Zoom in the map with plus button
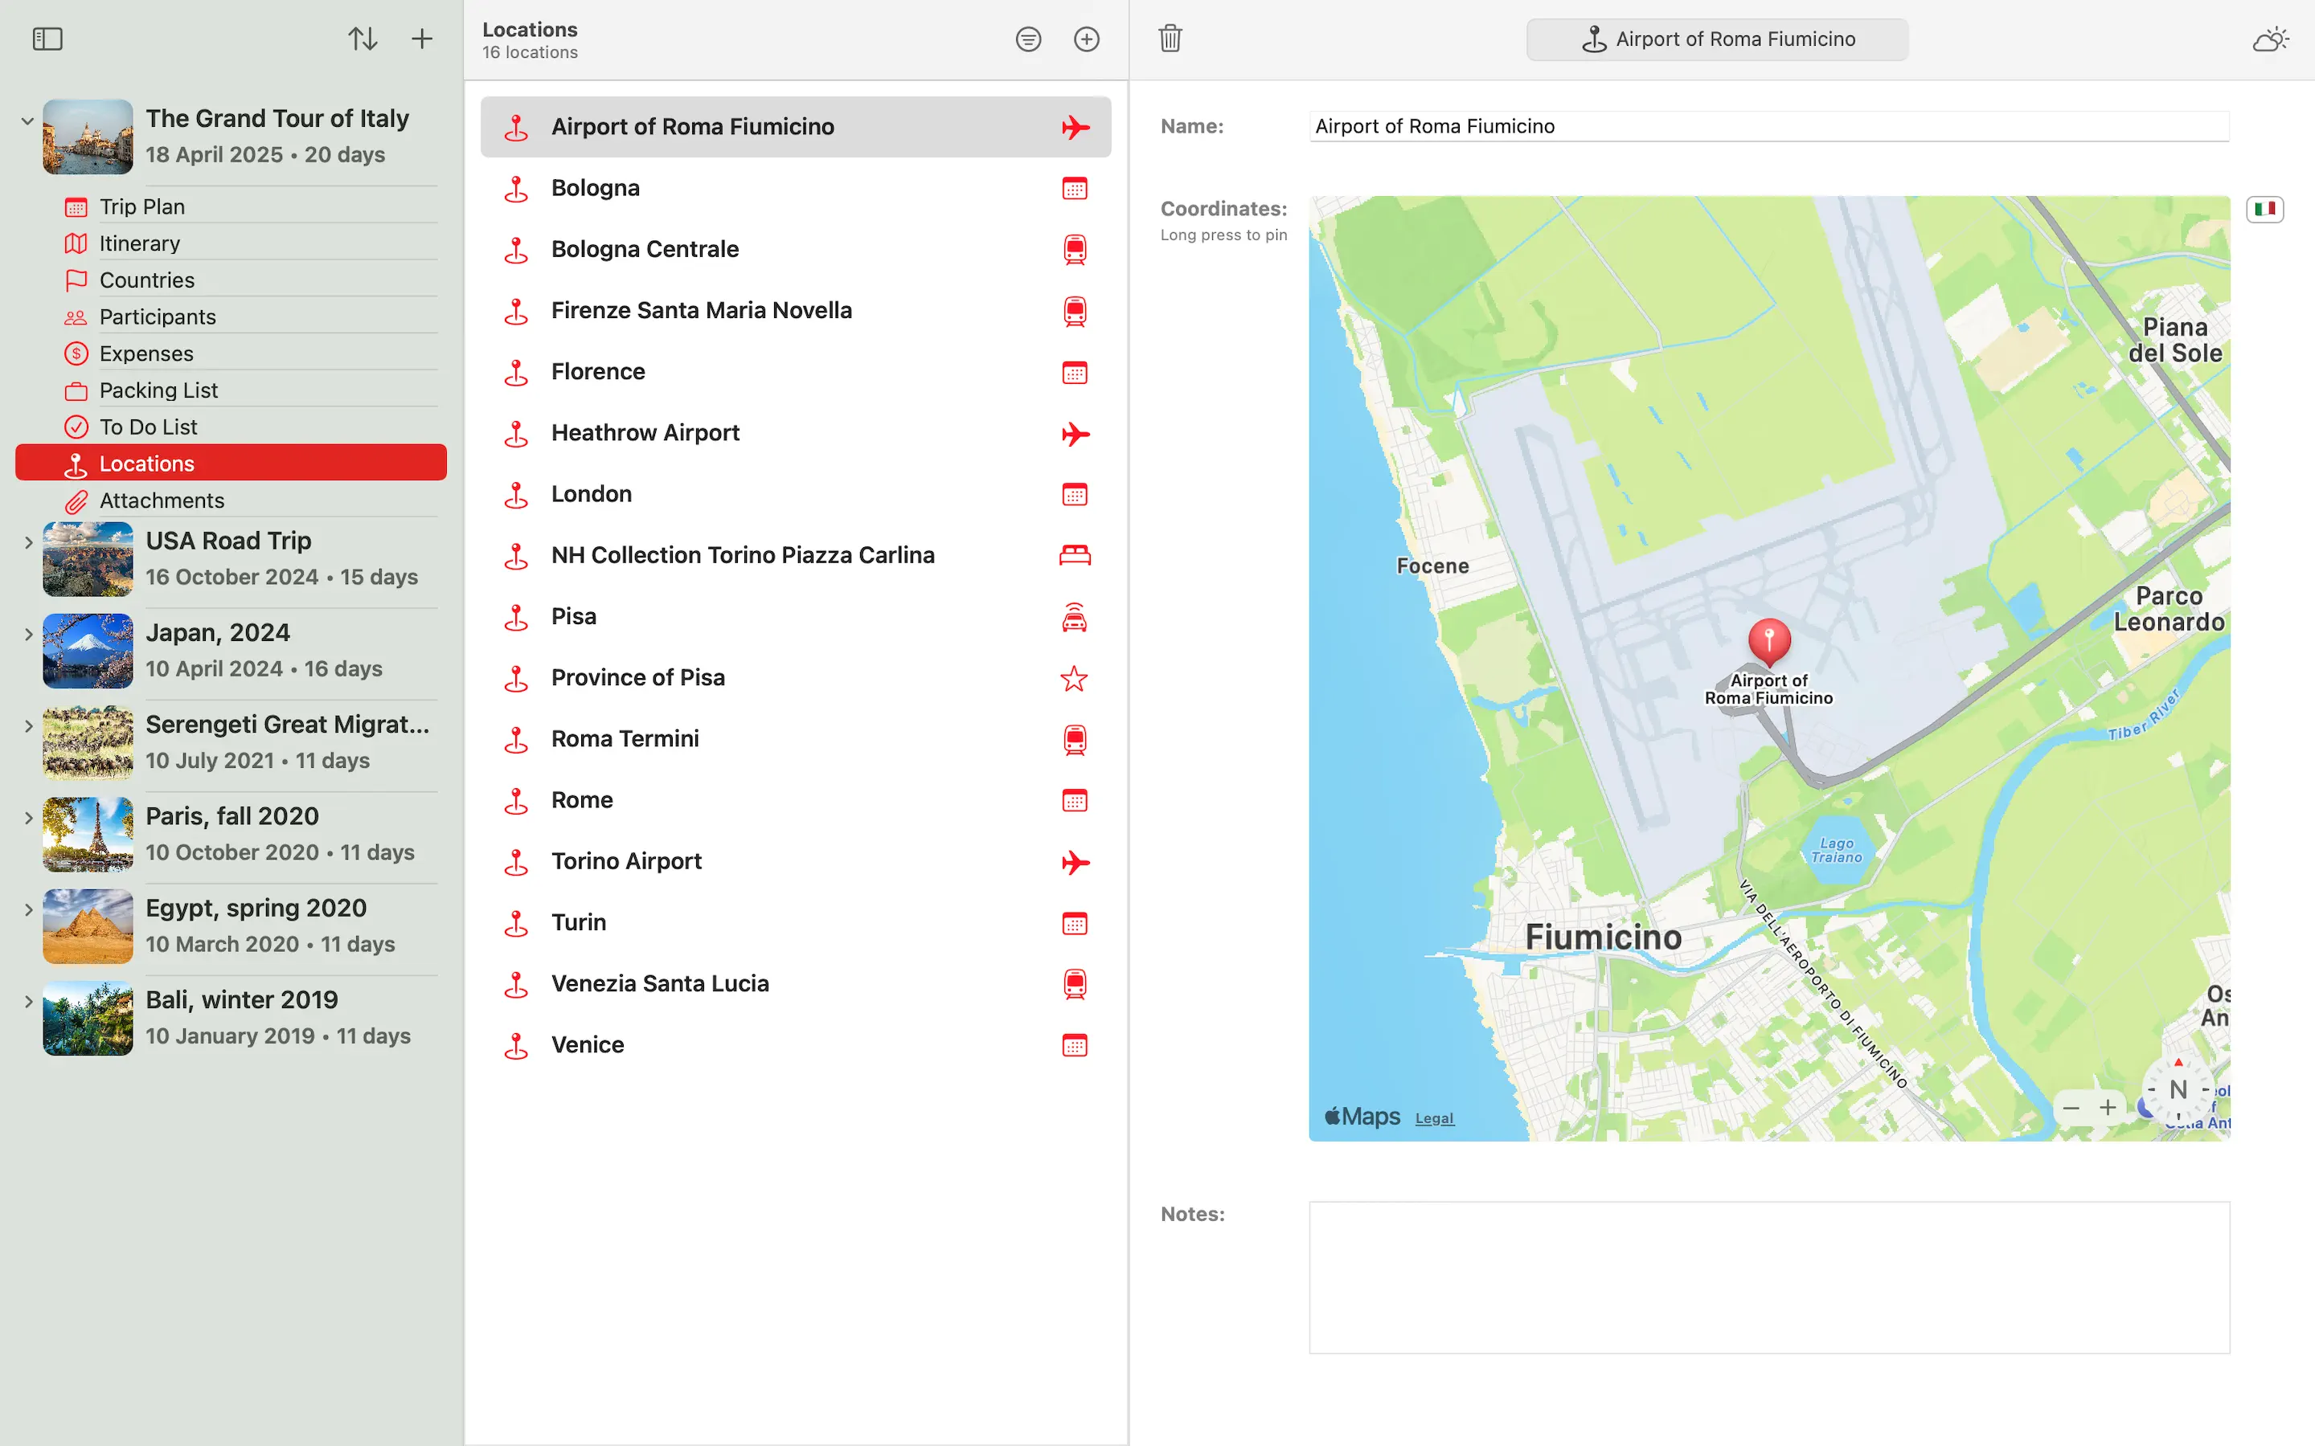Viewport: 2315px width, 1446px height. point(2108,1108)
